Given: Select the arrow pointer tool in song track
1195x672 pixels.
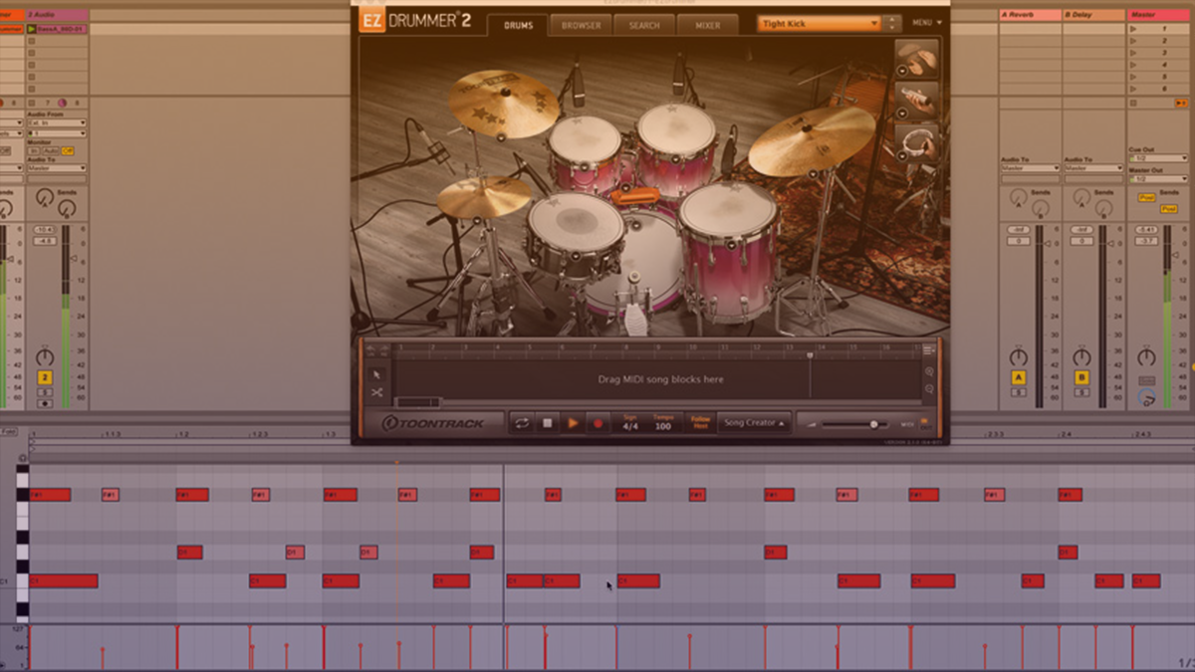Looking at the screenshot, I should coord(377,374).
